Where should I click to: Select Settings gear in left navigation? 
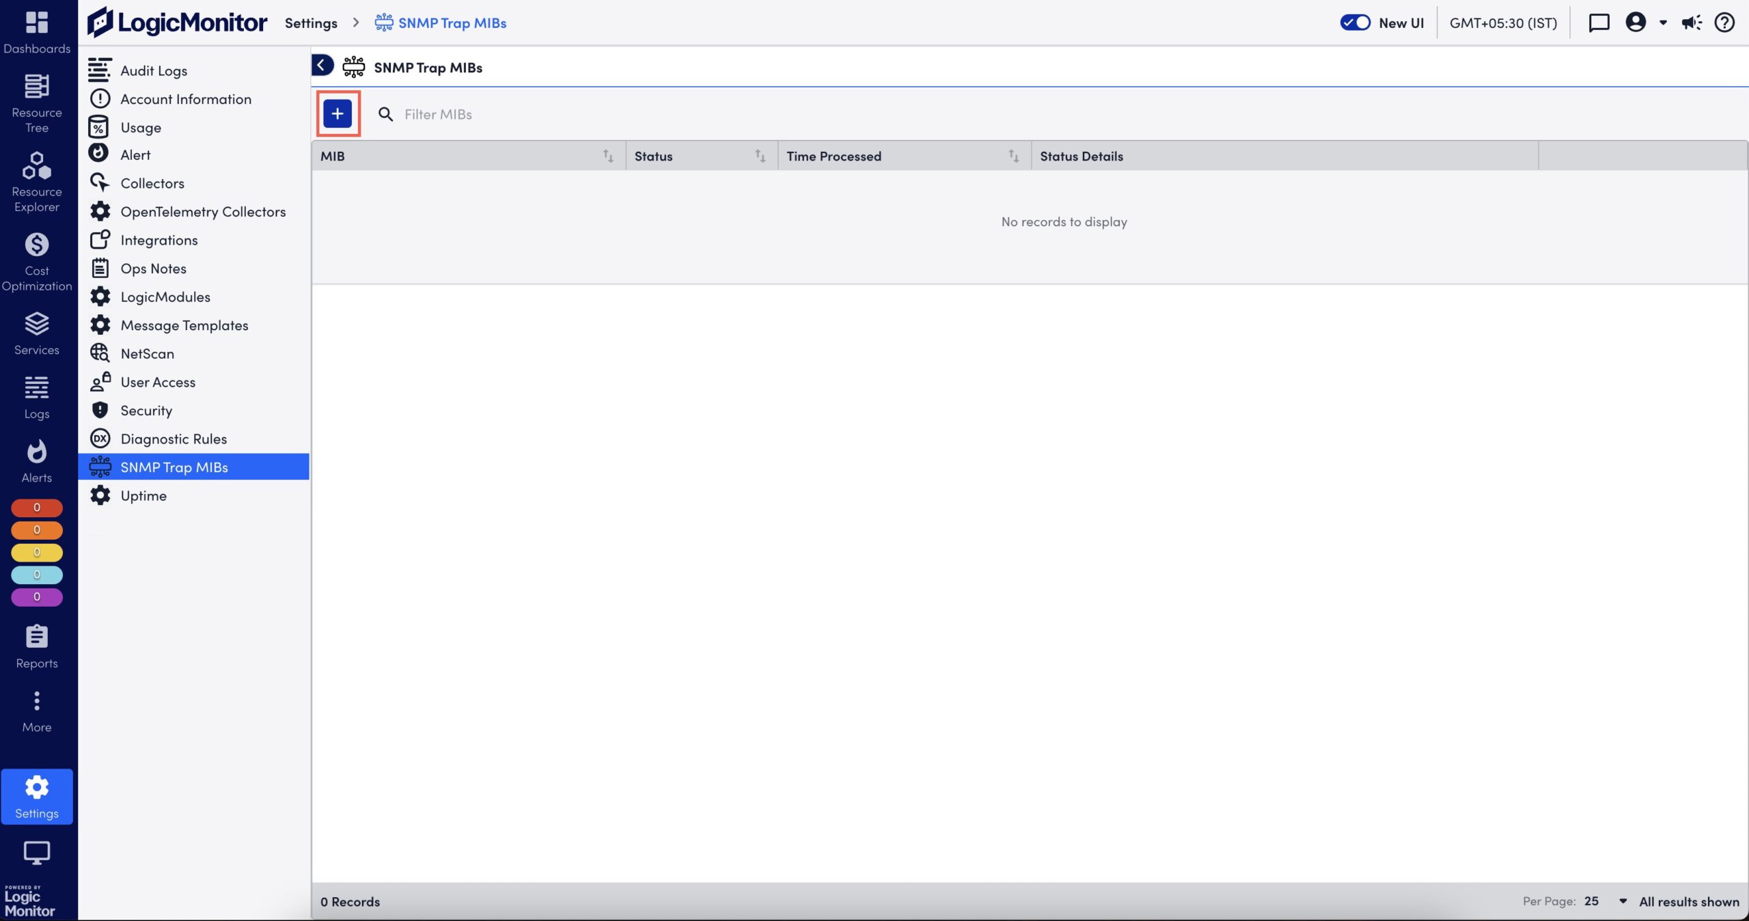point(37,797)
